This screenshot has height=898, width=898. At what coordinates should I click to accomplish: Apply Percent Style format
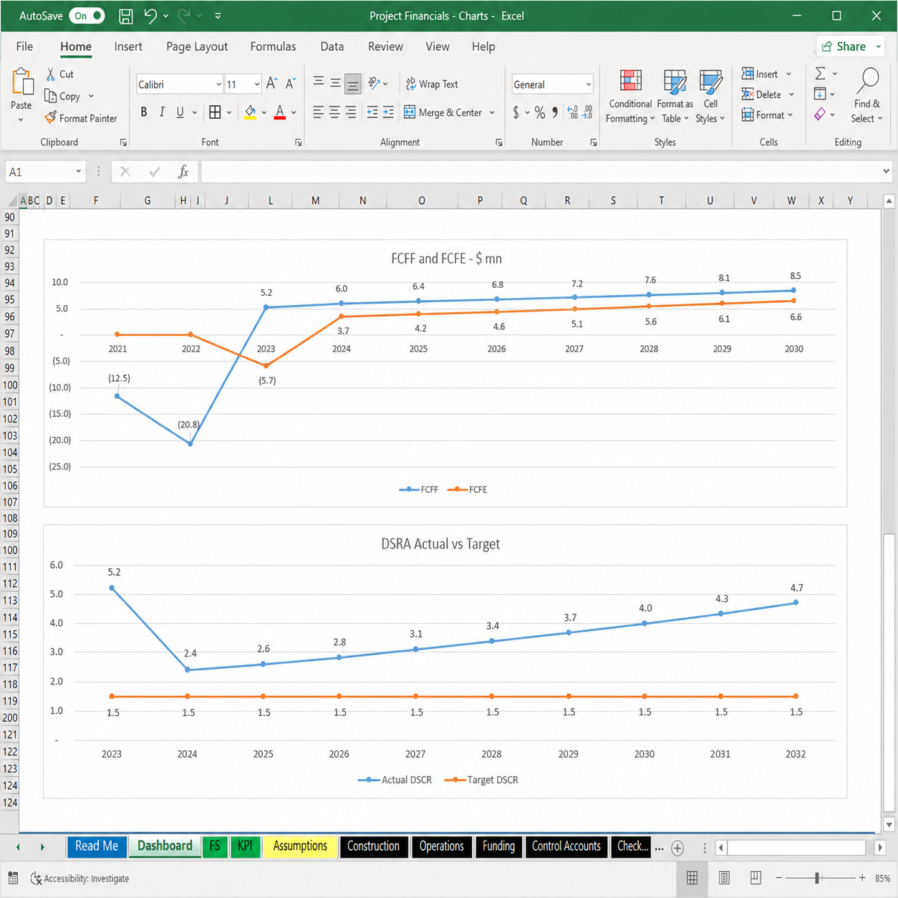(x=539, y=112)
